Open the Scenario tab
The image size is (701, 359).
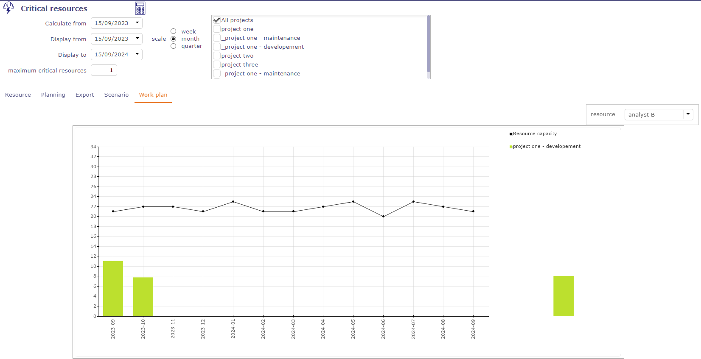[x=116, y=95]
